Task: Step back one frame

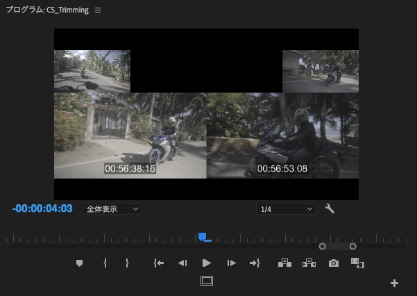Action: [x=182, y=263]
